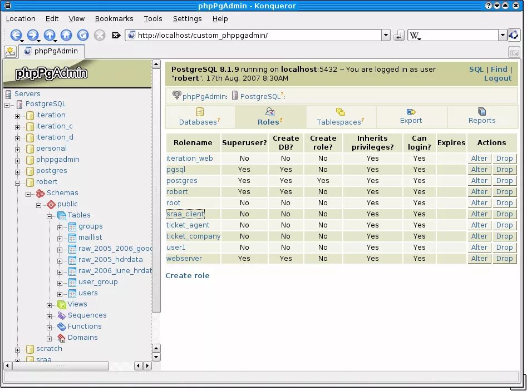Expand the iteration database node
Image resolution: width=527 pixels, height=391 pixels.
[x=17, y=116]
